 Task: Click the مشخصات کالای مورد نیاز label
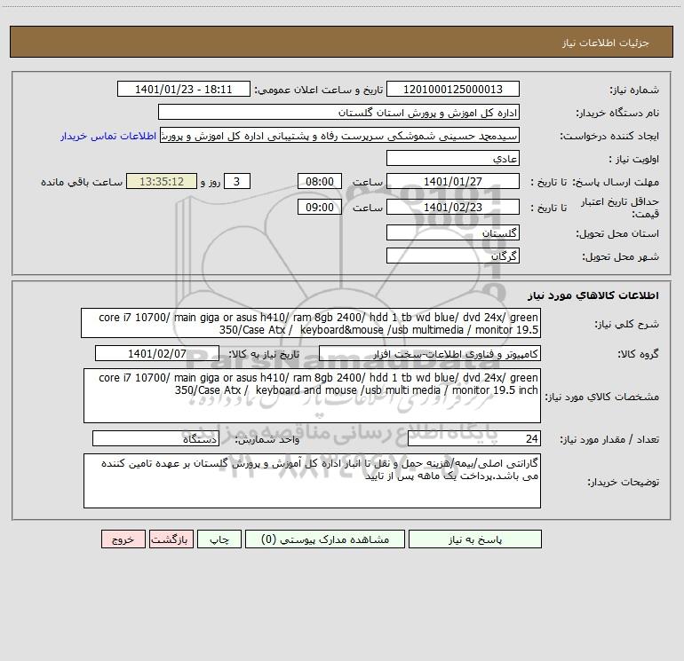point(602,397)
